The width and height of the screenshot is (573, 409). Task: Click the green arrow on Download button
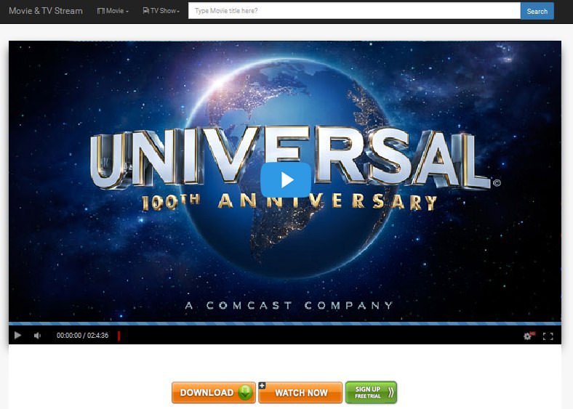246,392
